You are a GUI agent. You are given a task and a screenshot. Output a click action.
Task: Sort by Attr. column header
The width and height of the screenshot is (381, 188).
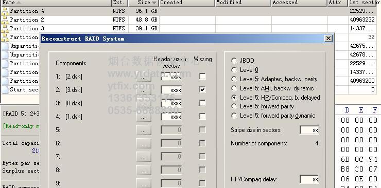point(338,3)
